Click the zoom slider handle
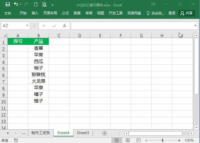Screen dimensions: 200x143 click(163, 140)
